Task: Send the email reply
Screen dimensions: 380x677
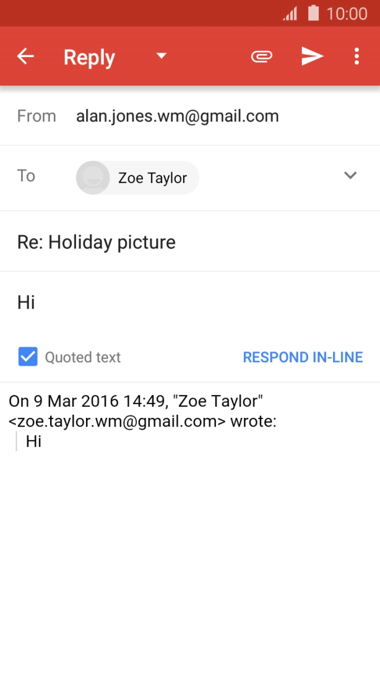Action: point(312,56)
